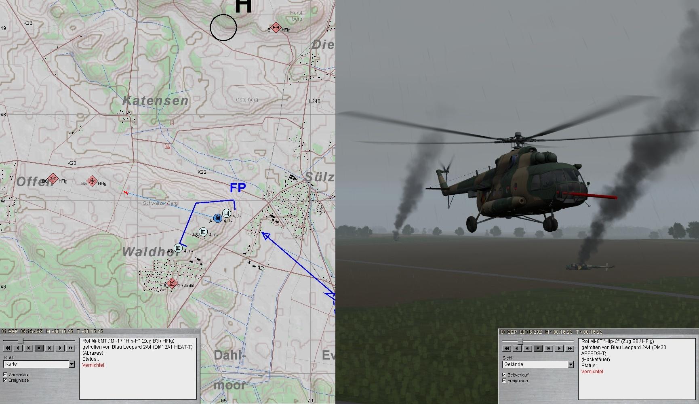Click the Karte view selection field
Screen dimensions: 699x404
pos(36,364)
